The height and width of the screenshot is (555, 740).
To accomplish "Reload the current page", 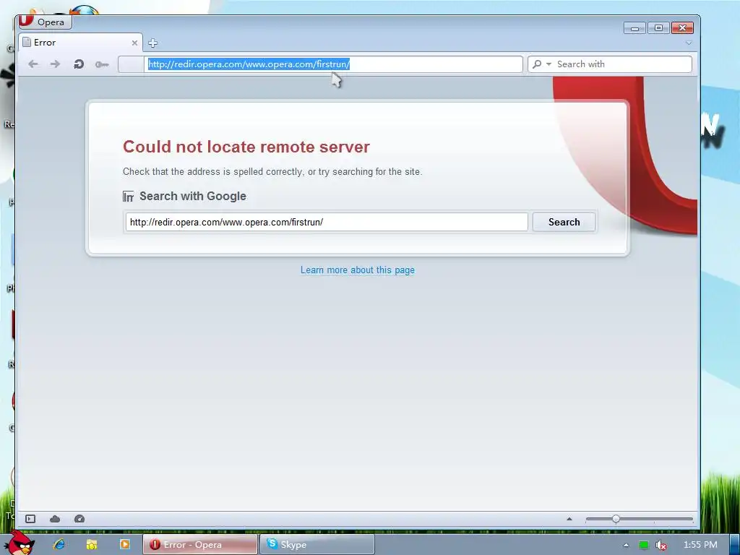I will point(79,64).
